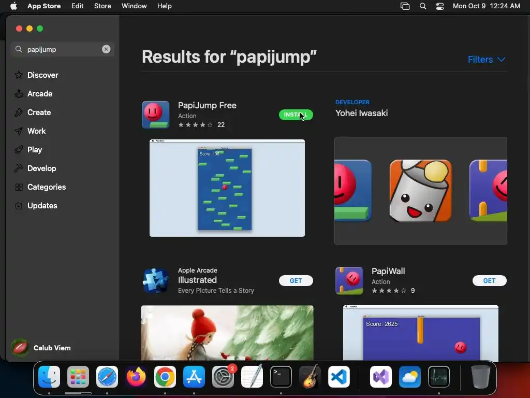Get the PapiWall app

(489, 280)
